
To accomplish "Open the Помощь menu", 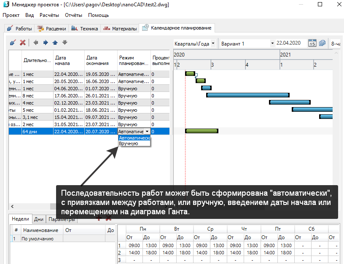I will click(x=98, y=15).
